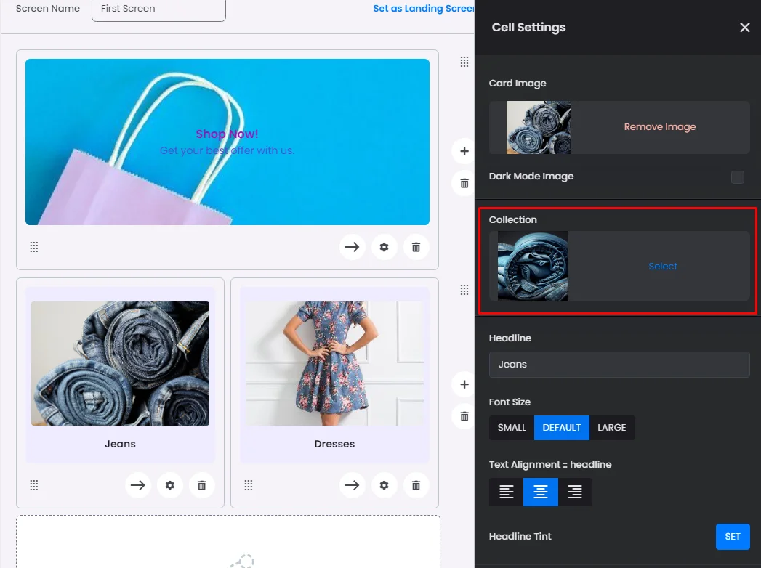Align headline text to the left
Viewport: 761px width, 568px height.
[x=507, y=492]
